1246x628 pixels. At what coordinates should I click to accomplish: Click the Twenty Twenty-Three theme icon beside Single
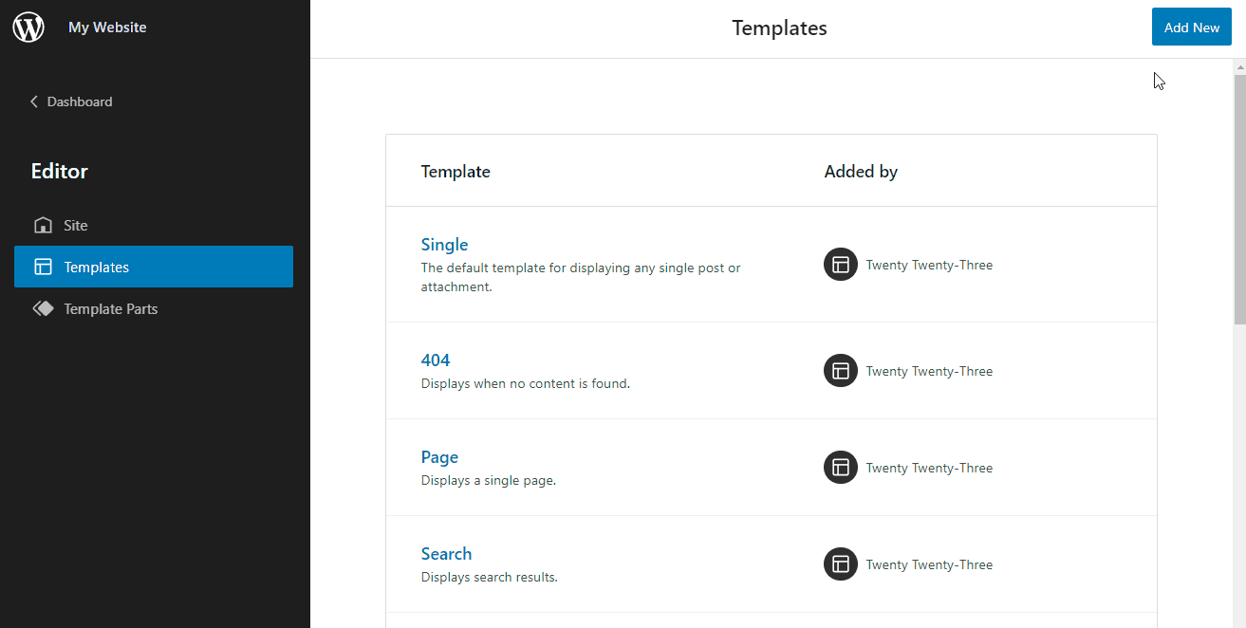tap(840, 264)
